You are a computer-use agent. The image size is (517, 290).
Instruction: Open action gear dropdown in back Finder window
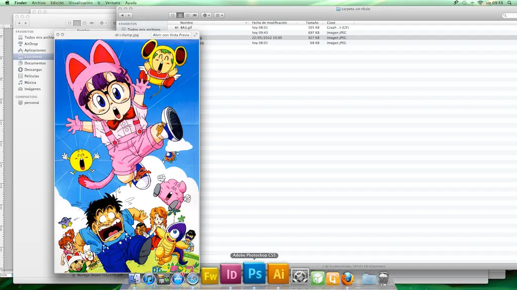(x=103, y=23)
